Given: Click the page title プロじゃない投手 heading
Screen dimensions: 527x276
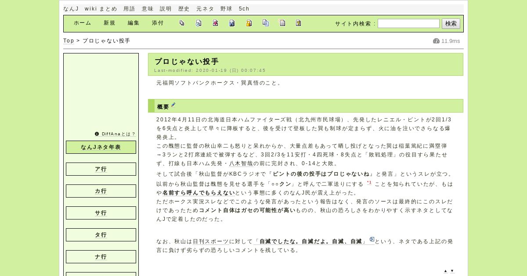Looking at the screenshot, I should coord(187,62).
